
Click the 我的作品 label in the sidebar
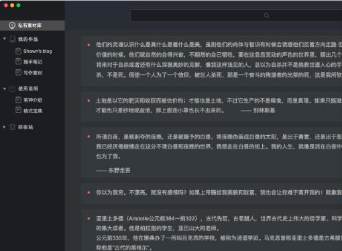28,39
